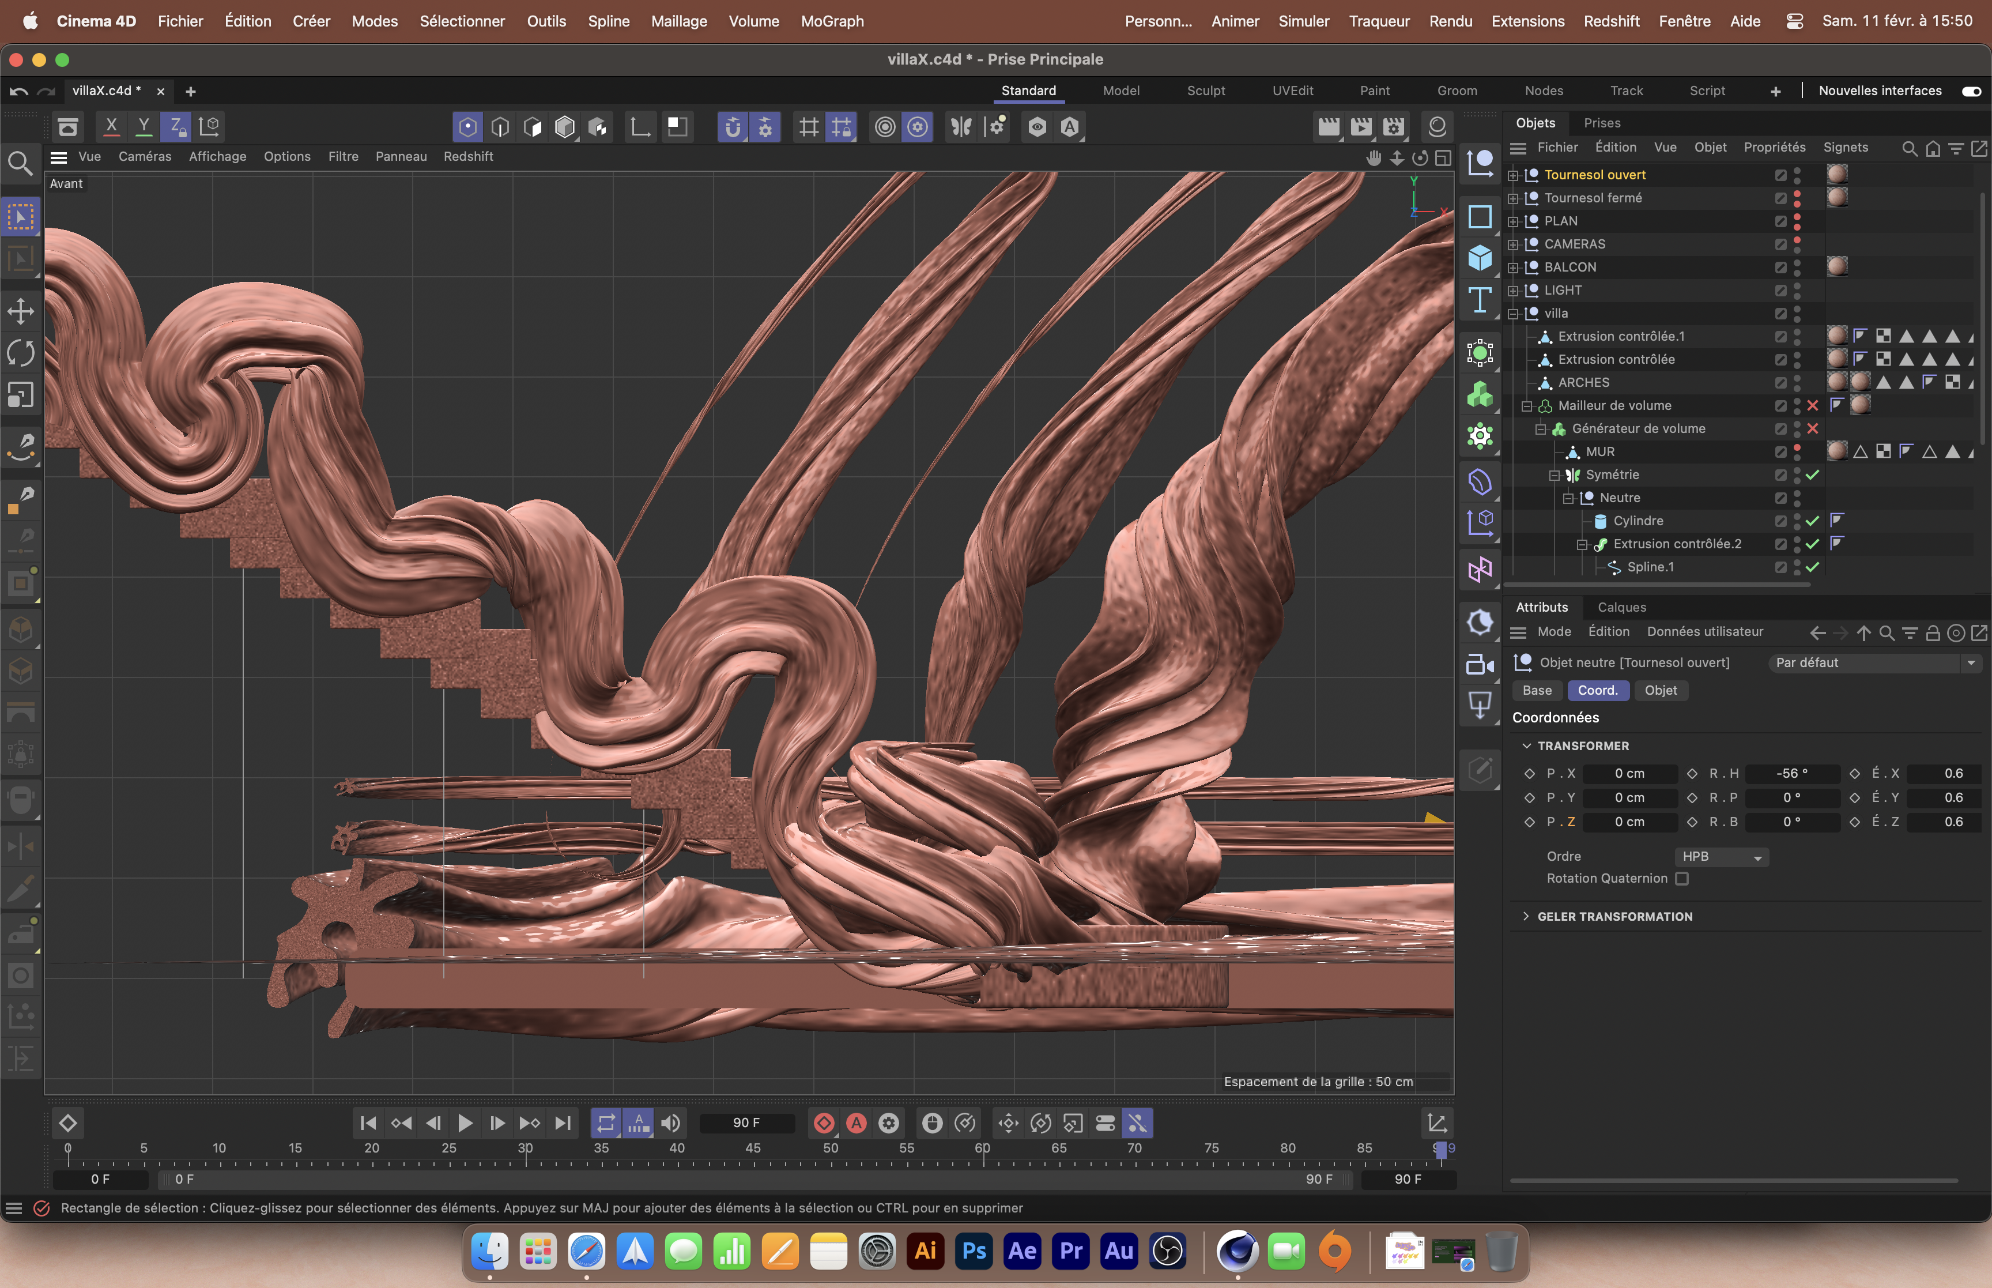Add a Null object from palette
1992x1288 pixels.
tap(1480, 162)
